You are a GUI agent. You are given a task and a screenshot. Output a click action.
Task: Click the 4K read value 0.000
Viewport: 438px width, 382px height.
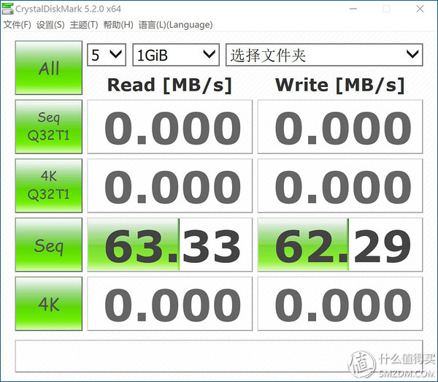169,304
